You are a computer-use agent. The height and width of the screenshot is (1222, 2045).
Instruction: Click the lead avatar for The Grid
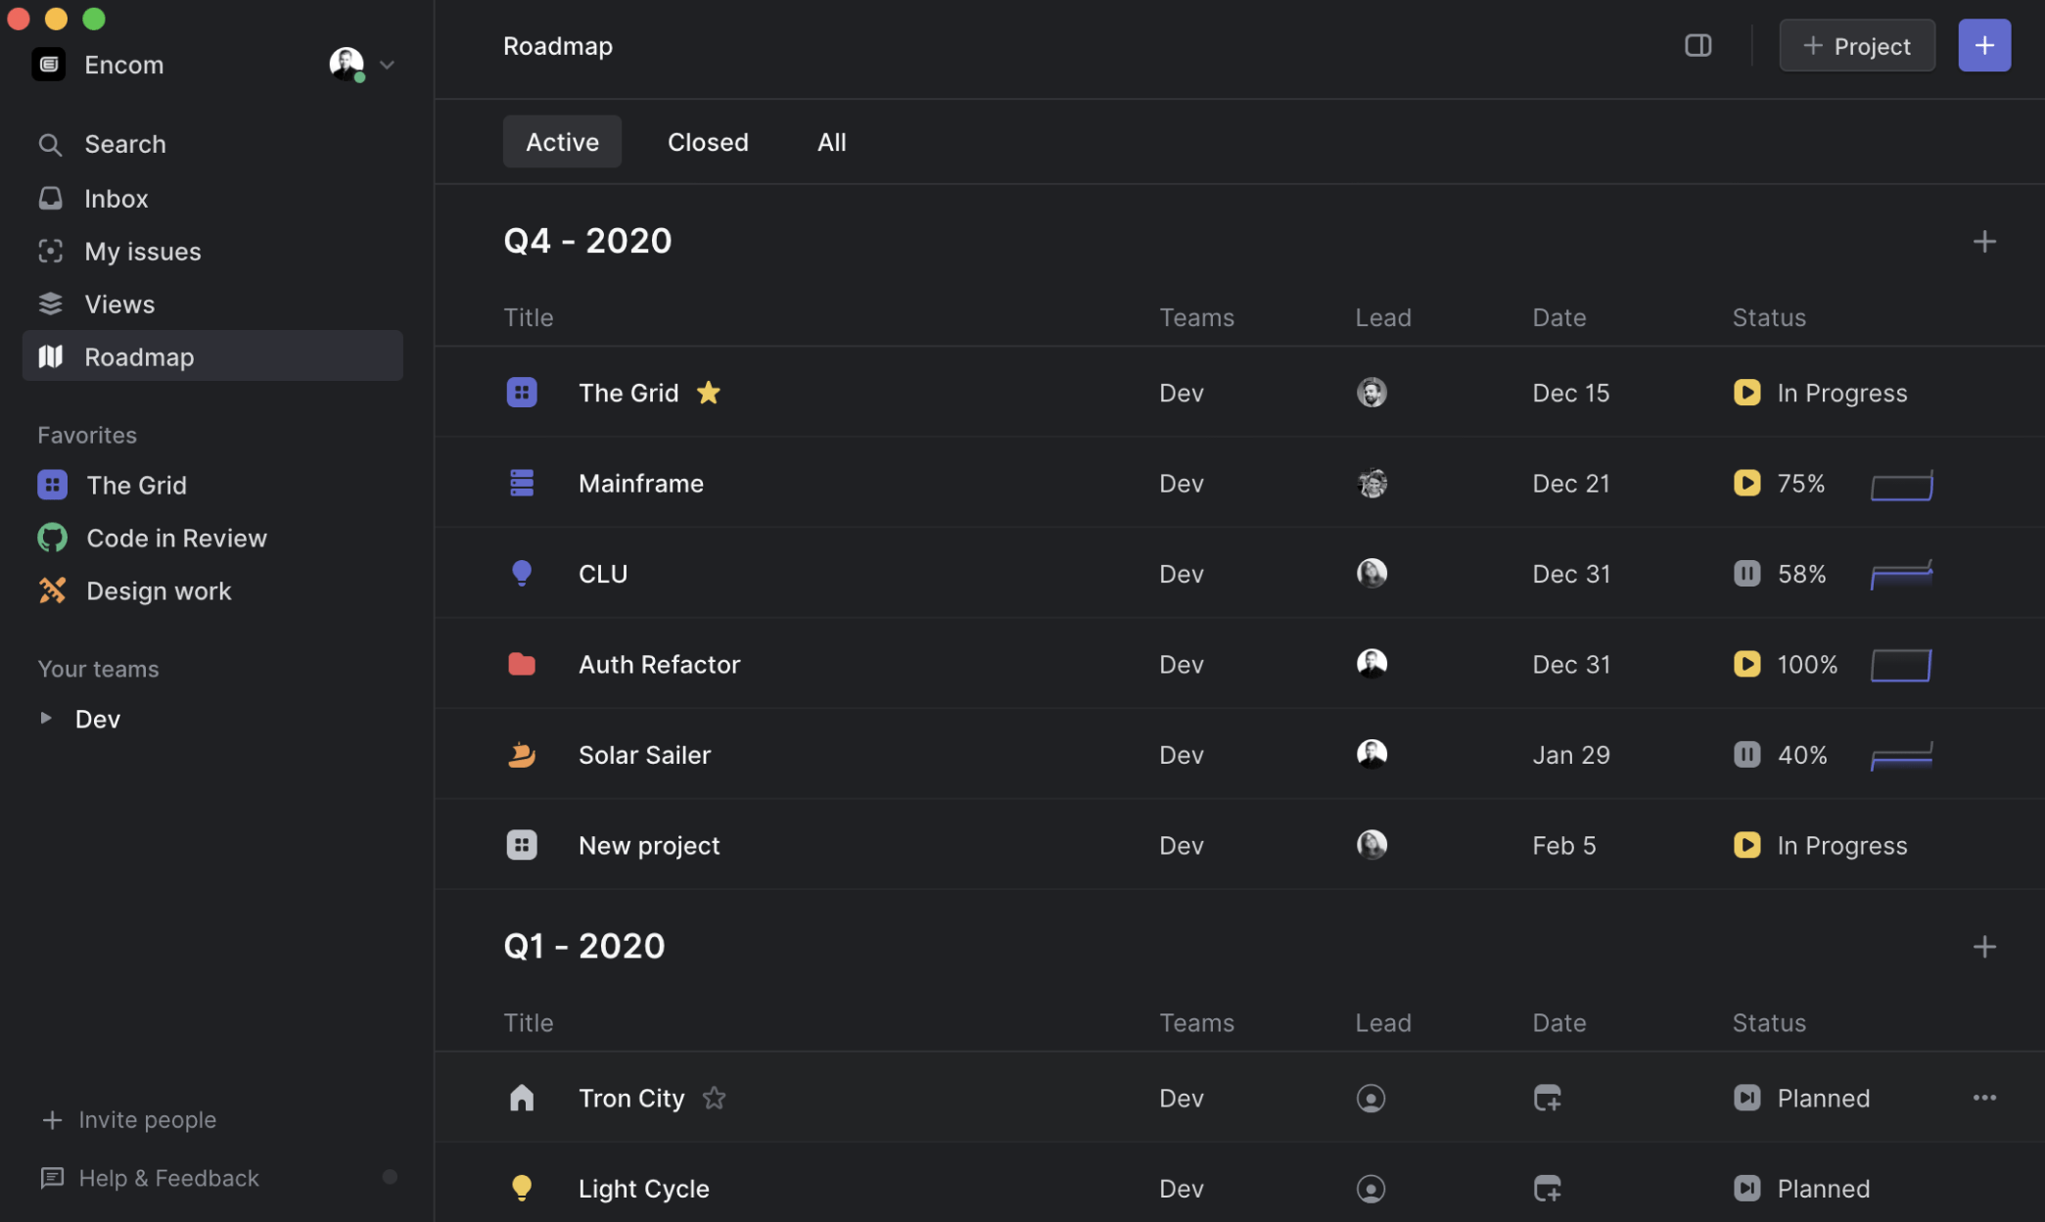(1371, 393)
